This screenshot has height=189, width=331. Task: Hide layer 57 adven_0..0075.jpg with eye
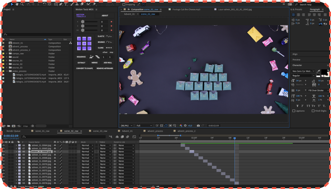tap(3, 180)
